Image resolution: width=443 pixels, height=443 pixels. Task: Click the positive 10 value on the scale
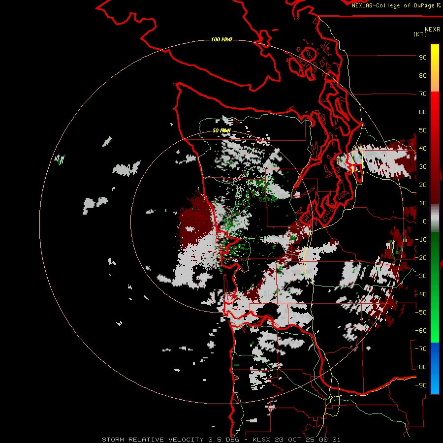[423, 203]
